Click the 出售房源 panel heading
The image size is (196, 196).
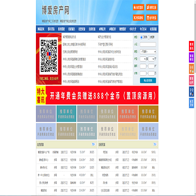coord(40,145)
